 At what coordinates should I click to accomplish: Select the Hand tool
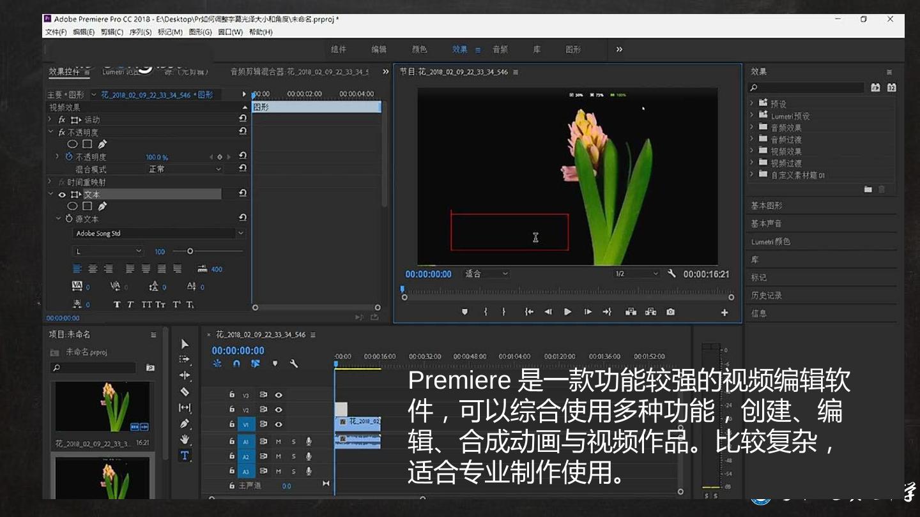tap(185, 439)
